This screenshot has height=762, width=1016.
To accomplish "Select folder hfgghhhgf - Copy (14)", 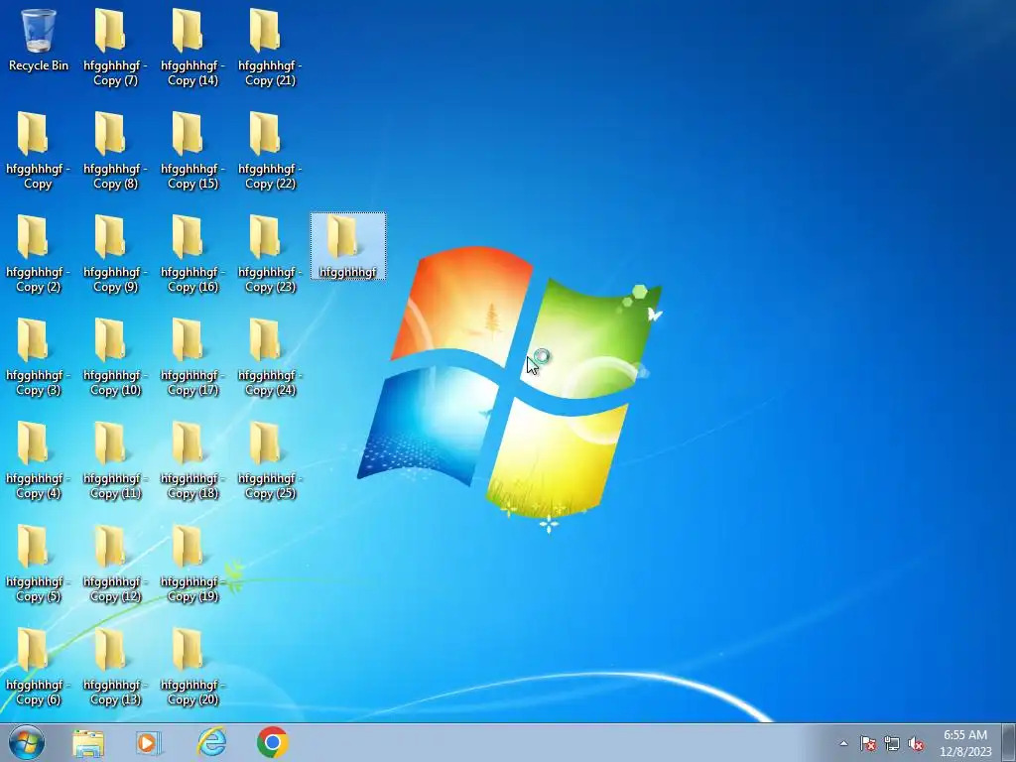I will point(192,47).
